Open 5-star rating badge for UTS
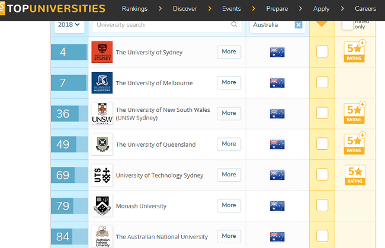The width and height of the screenshot is (385, 248). click(x=355, y=175)
